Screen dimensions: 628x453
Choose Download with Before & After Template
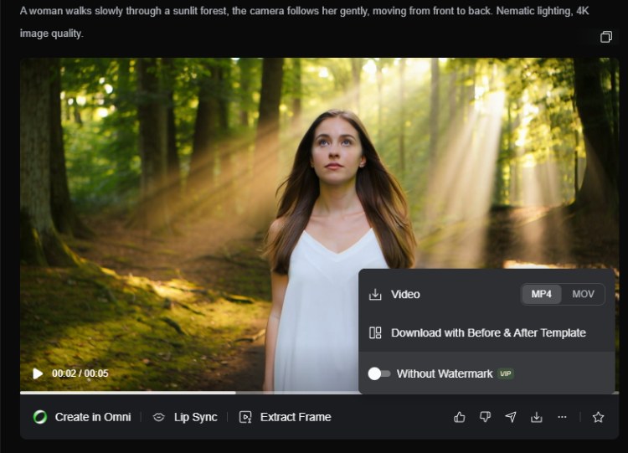pos(488,332)
